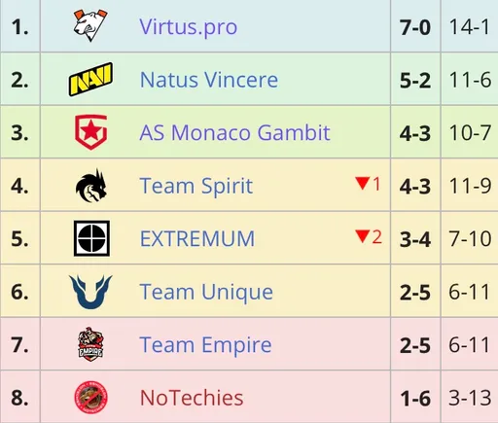Click the Team Empire warrior logo

click(x=90, y=344)
